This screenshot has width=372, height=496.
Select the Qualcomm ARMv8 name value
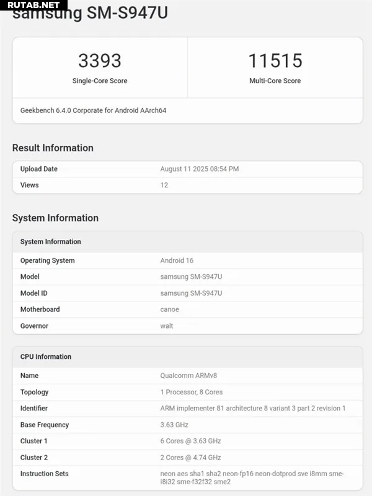[188, 376]
